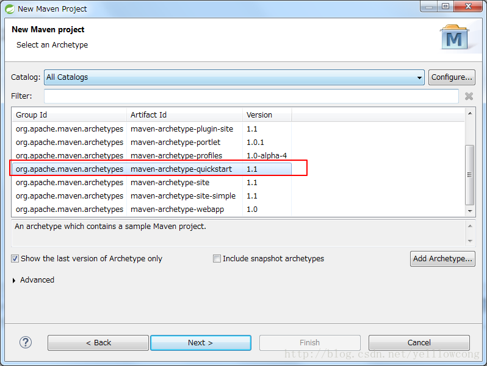Open the Catalog dropdown showing All Catalogs
Screen dimensions: 487x366
tap(234, 77)
